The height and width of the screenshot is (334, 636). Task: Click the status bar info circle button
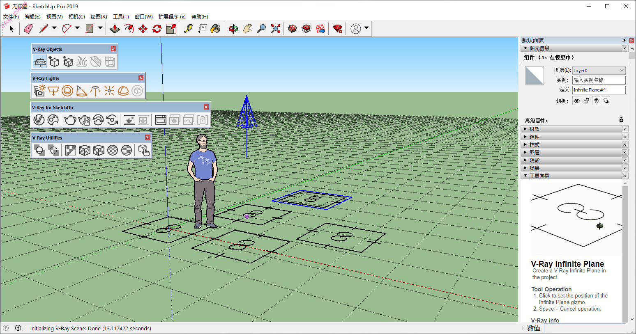[18, 328]
